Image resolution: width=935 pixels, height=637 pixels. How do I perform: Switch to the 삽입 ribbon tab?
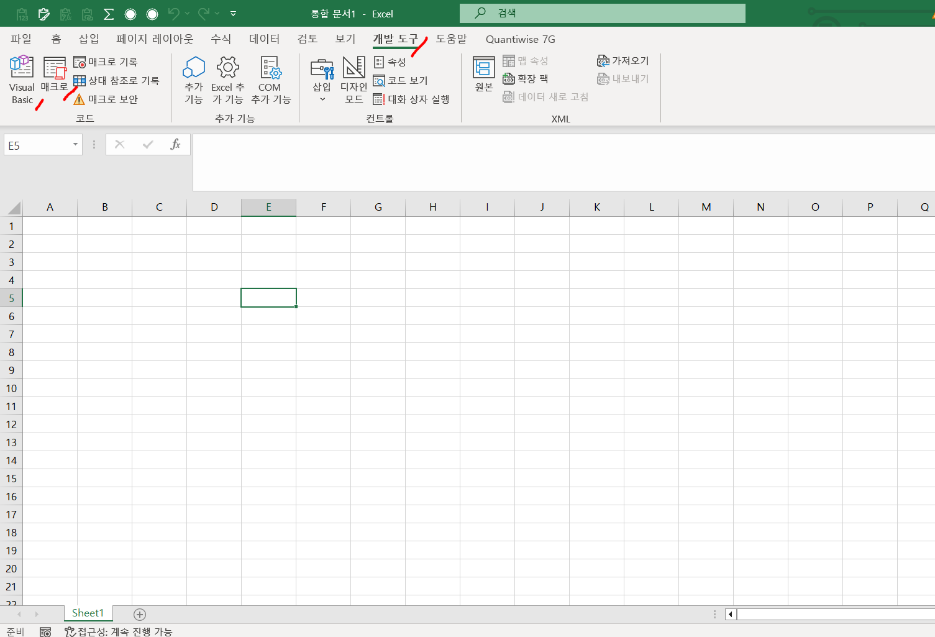89,39
